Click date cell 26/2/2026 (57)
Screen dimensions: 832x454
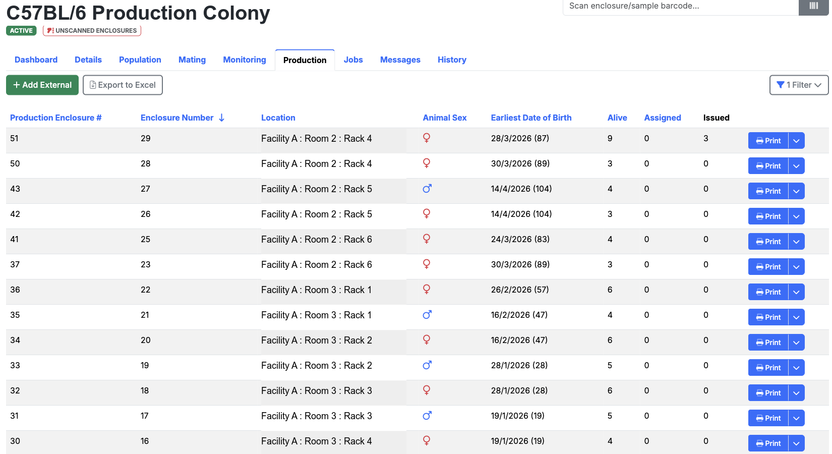coord(520,290)
